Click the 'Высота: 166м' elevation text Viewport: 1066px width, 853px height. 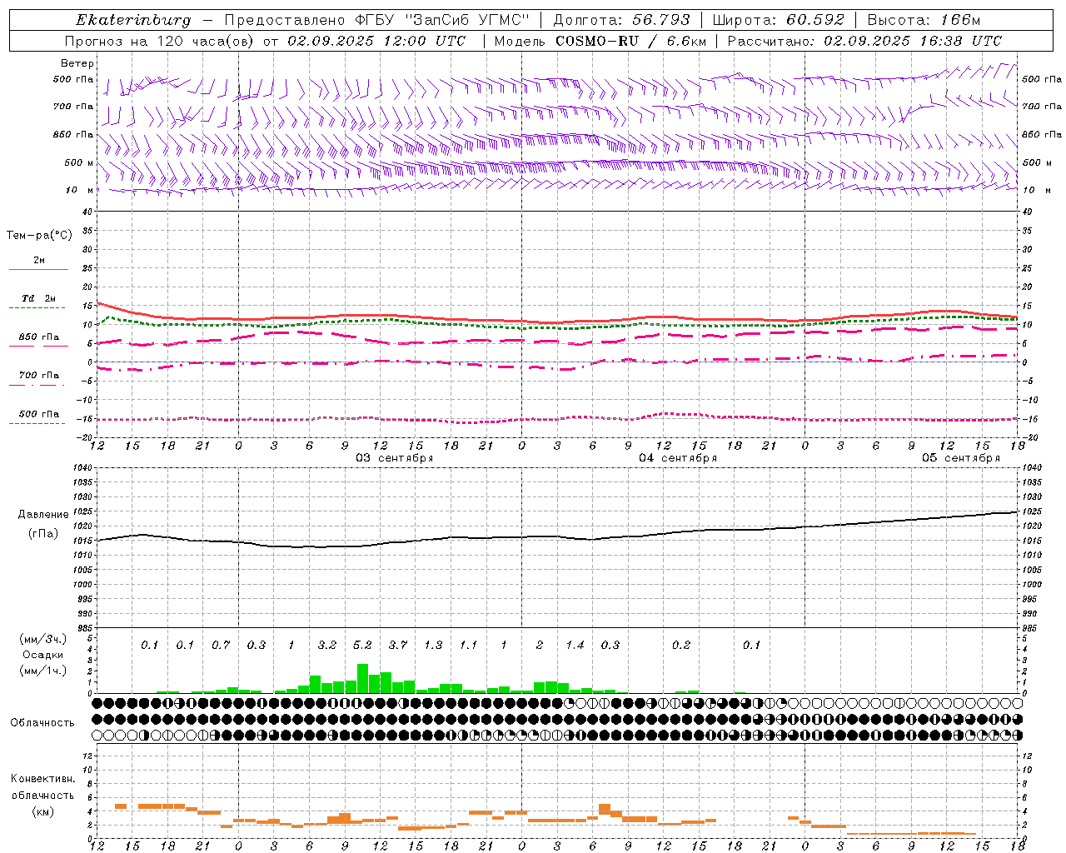tap(924, 20)
